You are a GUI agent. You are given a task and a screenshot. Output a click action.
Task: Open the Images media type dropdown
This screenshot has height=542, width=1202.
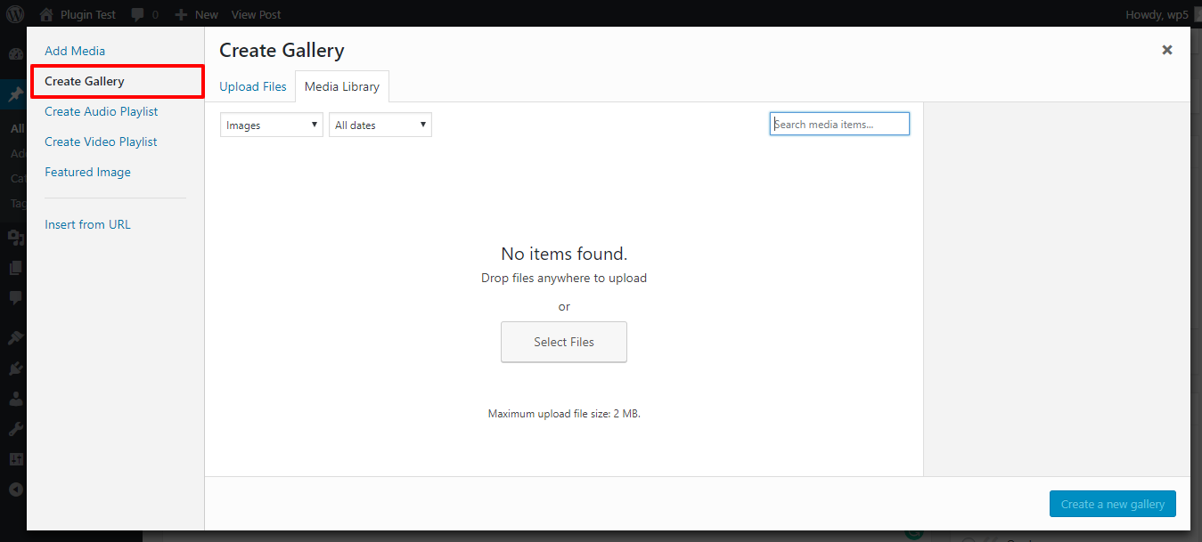(272, 125)
